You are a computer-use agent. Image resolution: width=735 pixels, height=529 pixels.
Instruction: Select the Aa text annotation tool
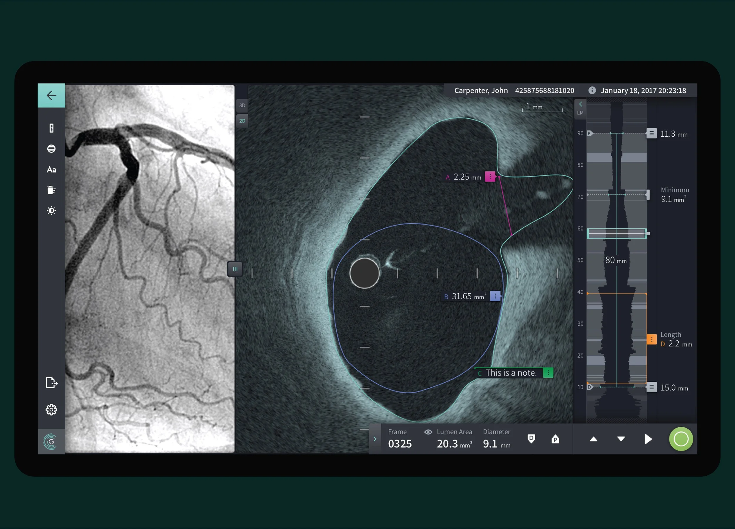coord(51,169)
